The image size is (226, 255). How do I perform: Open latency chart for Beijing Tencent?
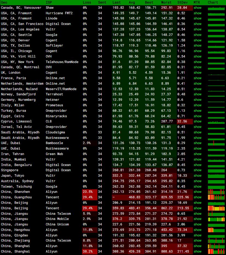216,208
